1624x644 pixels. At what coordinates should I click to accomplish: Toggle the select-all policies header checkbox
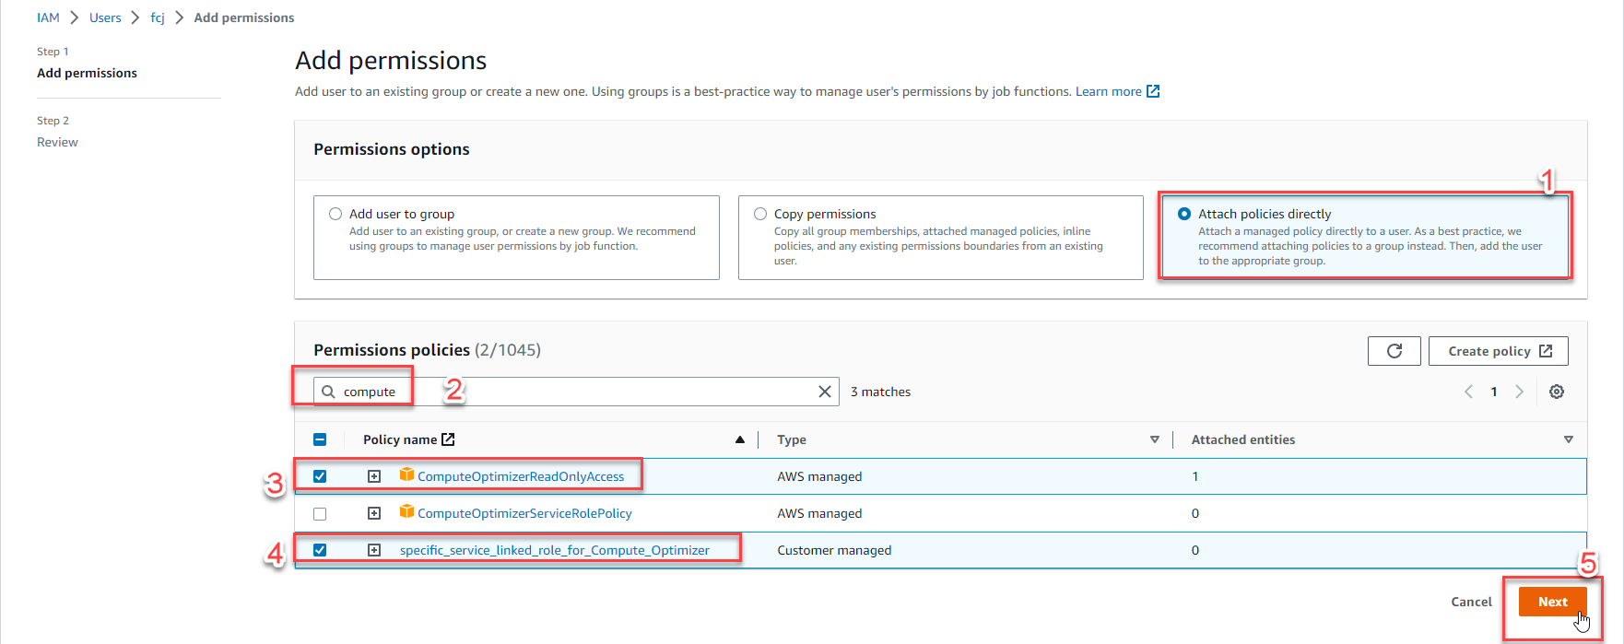coord(320,439)
